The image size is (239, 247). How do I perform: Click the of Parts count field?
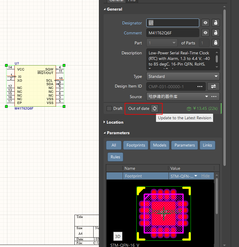(204, 43)
